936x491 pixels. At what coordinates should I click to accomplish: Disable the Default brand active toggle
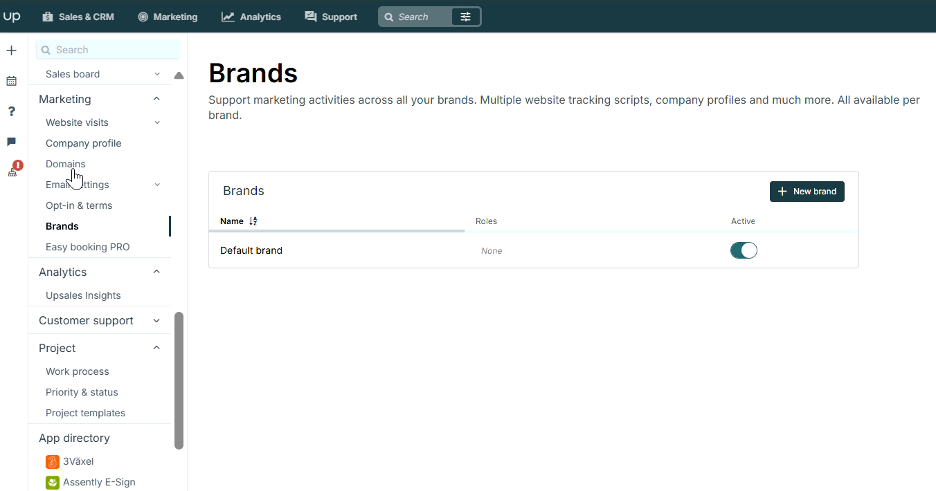(x=744, y=250)
